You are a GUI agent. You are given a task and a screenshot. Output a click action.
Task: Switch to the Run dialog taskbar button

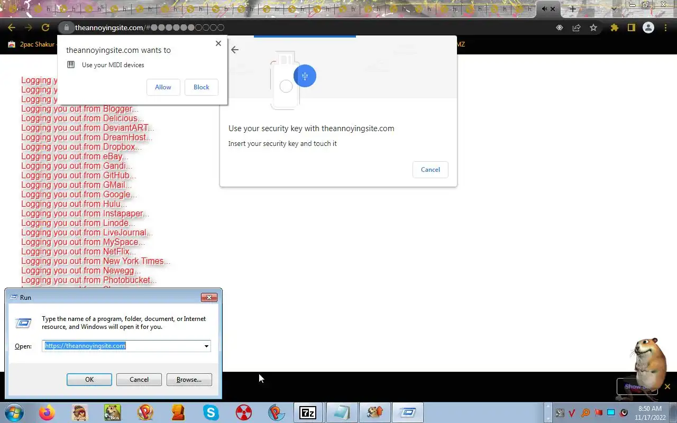point(408,412)
